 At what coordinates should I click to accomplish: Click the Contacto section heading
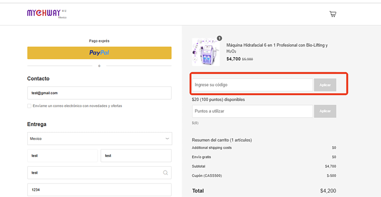point(38,79)
